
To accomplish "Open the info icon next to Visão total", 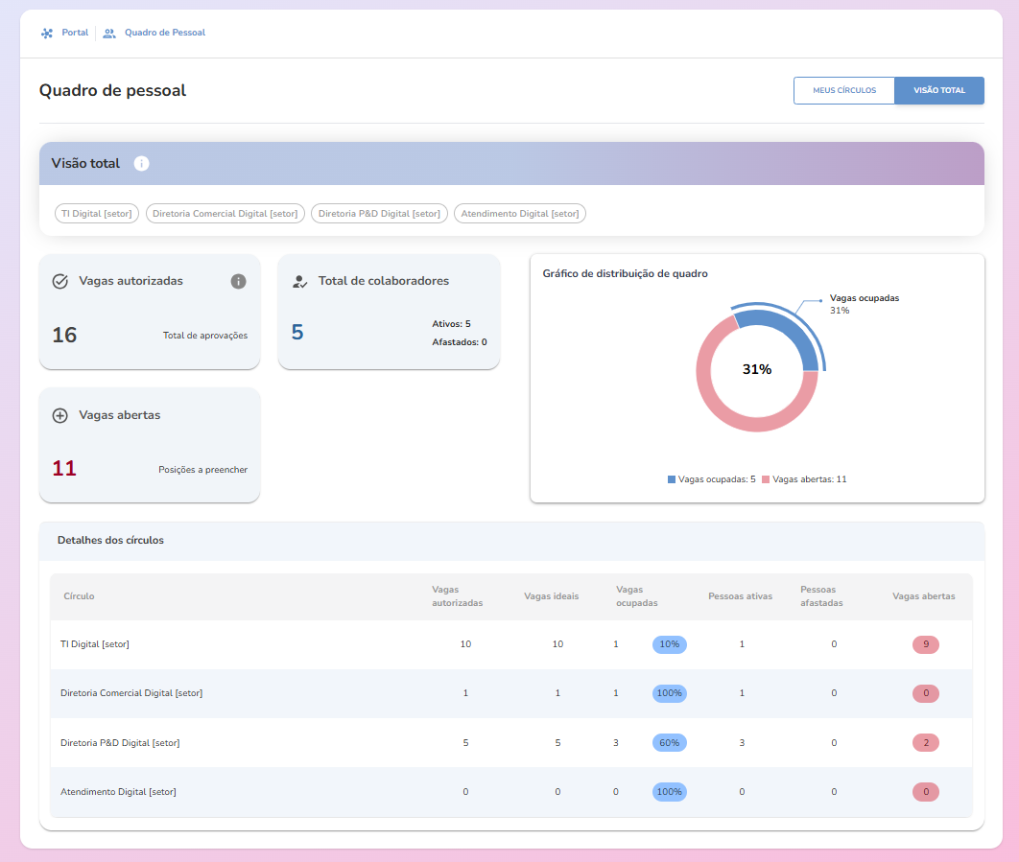I will [141, 164].
